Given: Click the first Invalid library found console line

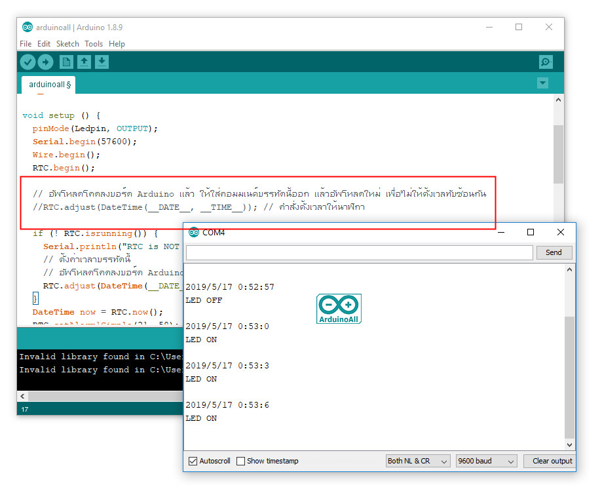Looking at the screenshot, I should pyautogui.click(x=101, y=357).
